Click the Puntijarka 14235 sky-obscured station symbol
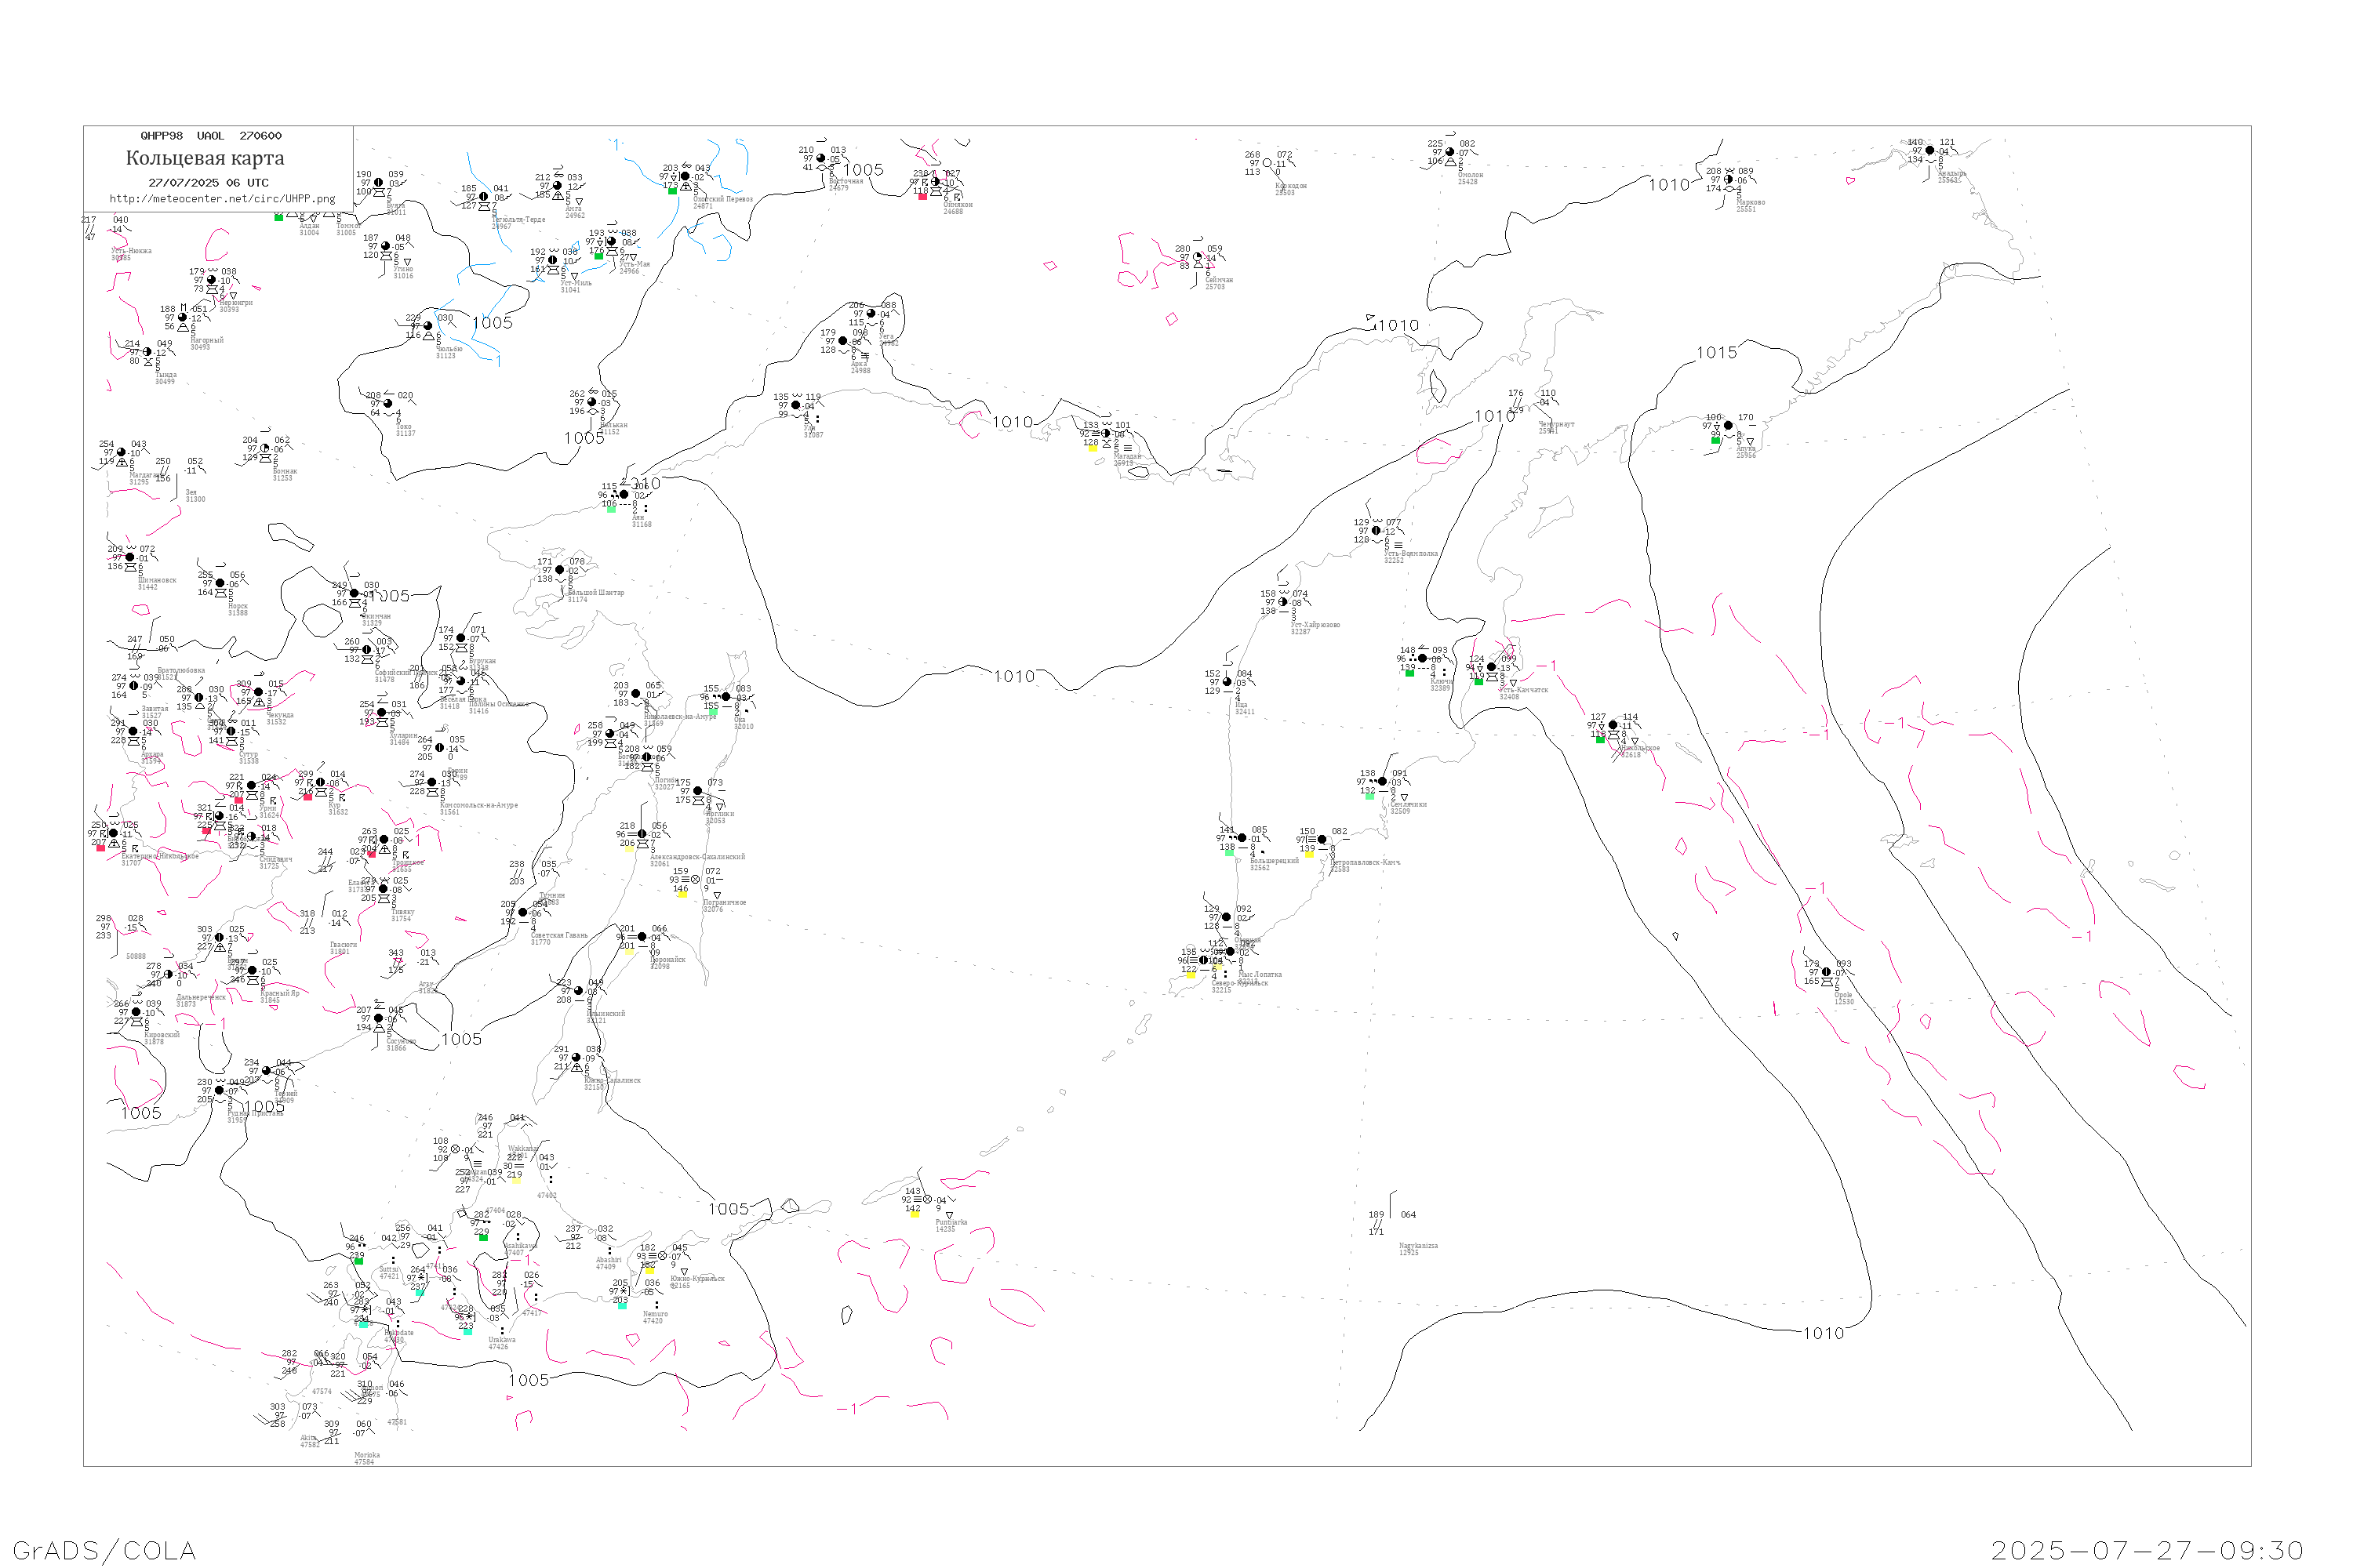Image resolution: width=2353 pixels, height=1568 pixels. 927,1200
